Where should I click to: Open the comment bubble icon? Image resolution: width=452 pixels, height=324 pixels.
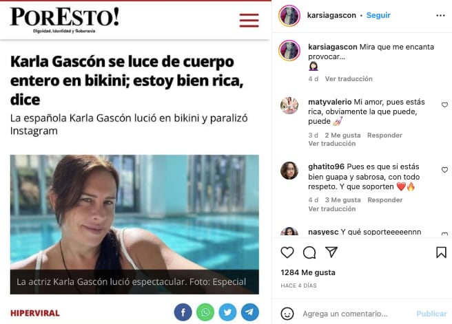coord(309,252)
